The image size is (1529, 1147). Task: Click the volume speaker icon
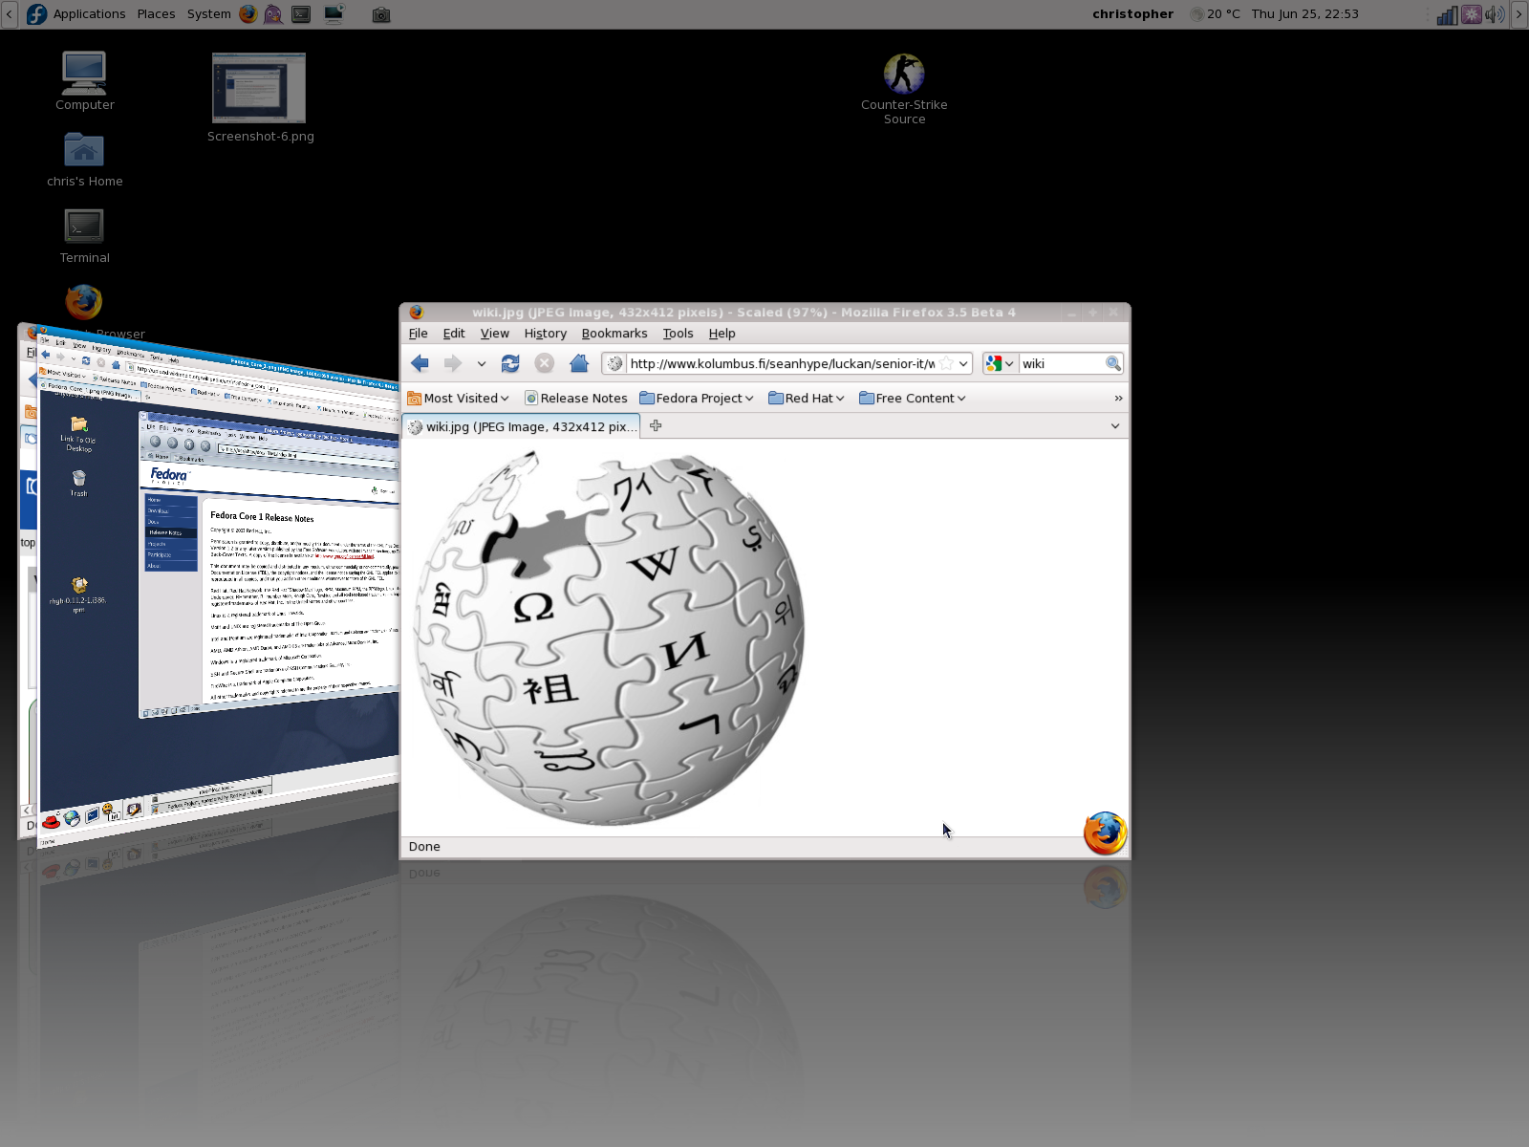coord(1495,14)
